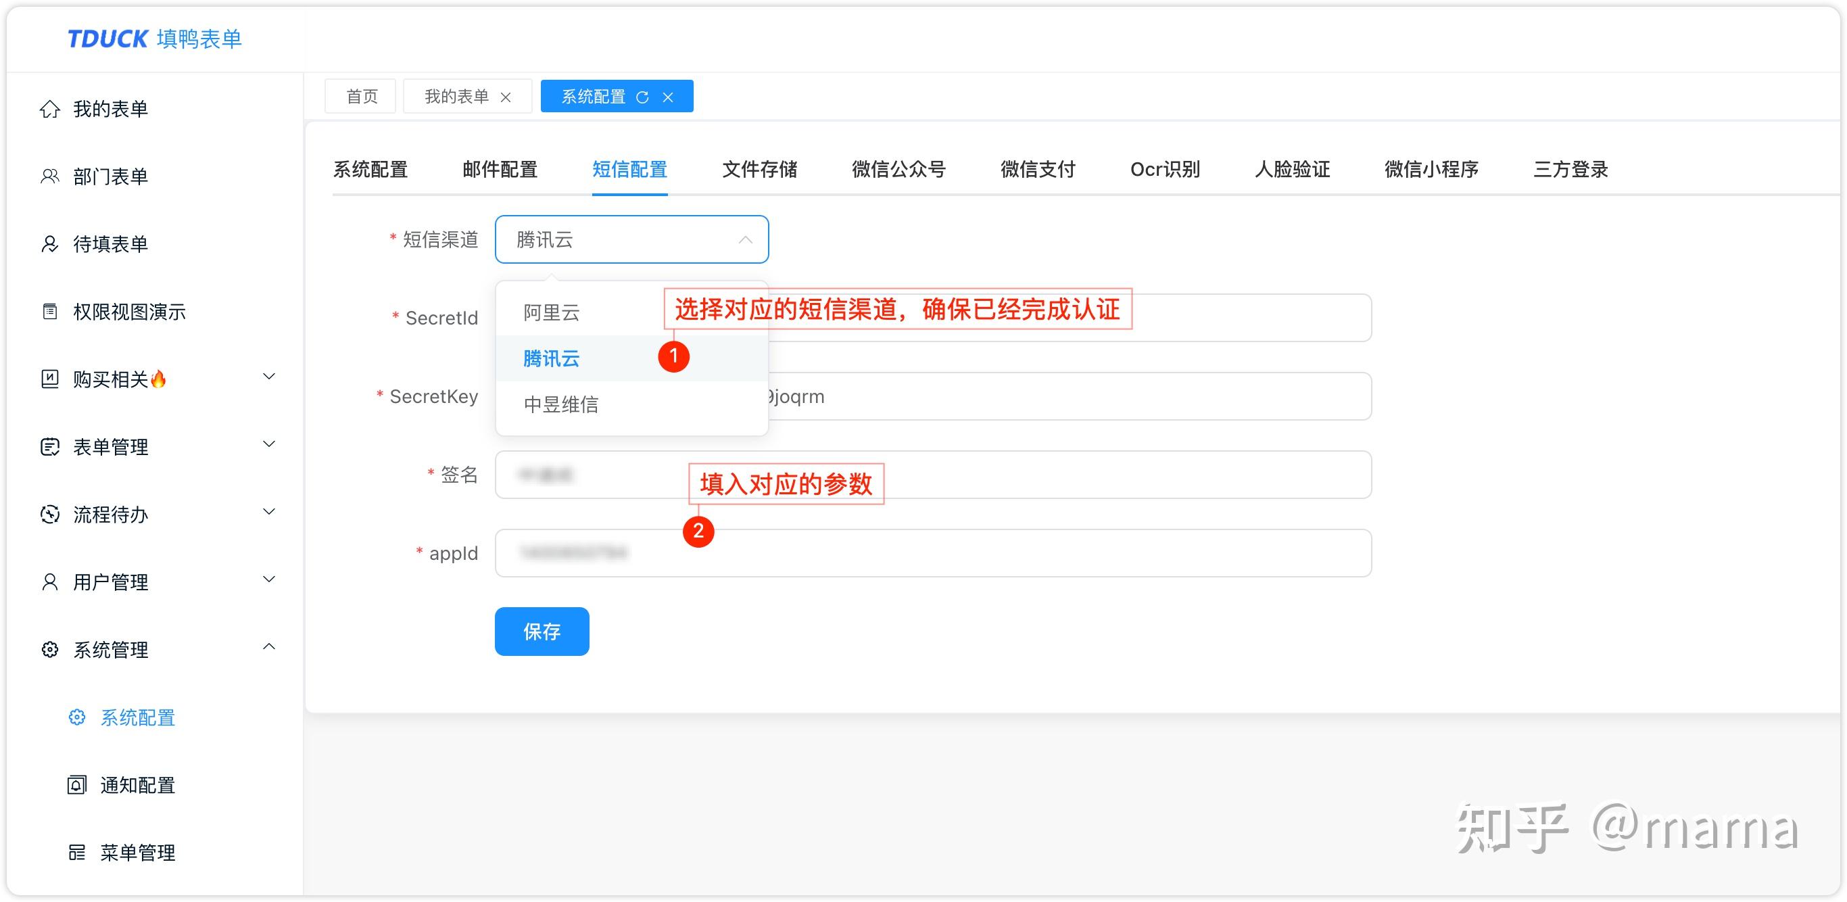Viewport: 1847px width, 902px height.
Task: Open the 系统配置 settings tab
Action: coord(370,169)
